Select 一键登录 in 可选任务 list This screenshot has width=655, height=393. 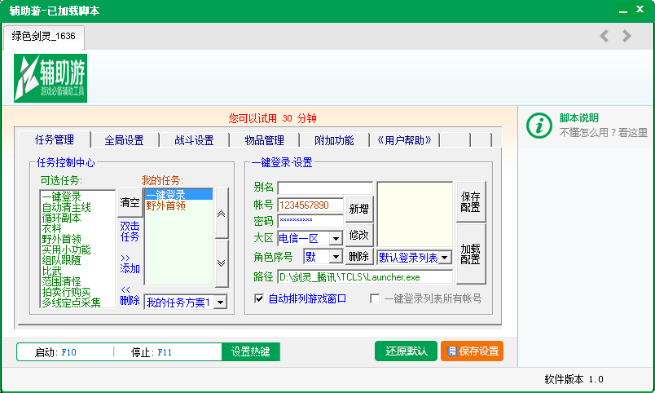coord(61,196)
